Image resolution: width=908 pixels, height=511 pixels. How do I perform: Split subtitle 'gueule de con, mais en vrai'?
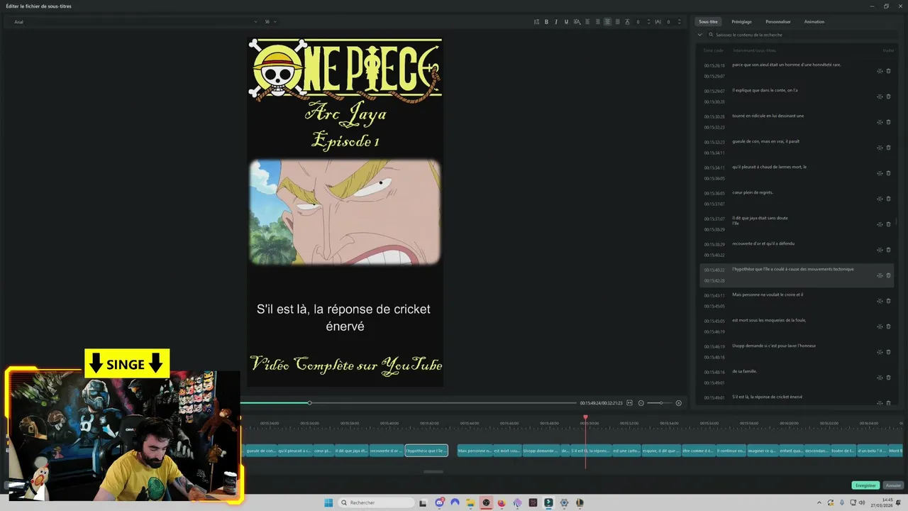pos(880,148)
